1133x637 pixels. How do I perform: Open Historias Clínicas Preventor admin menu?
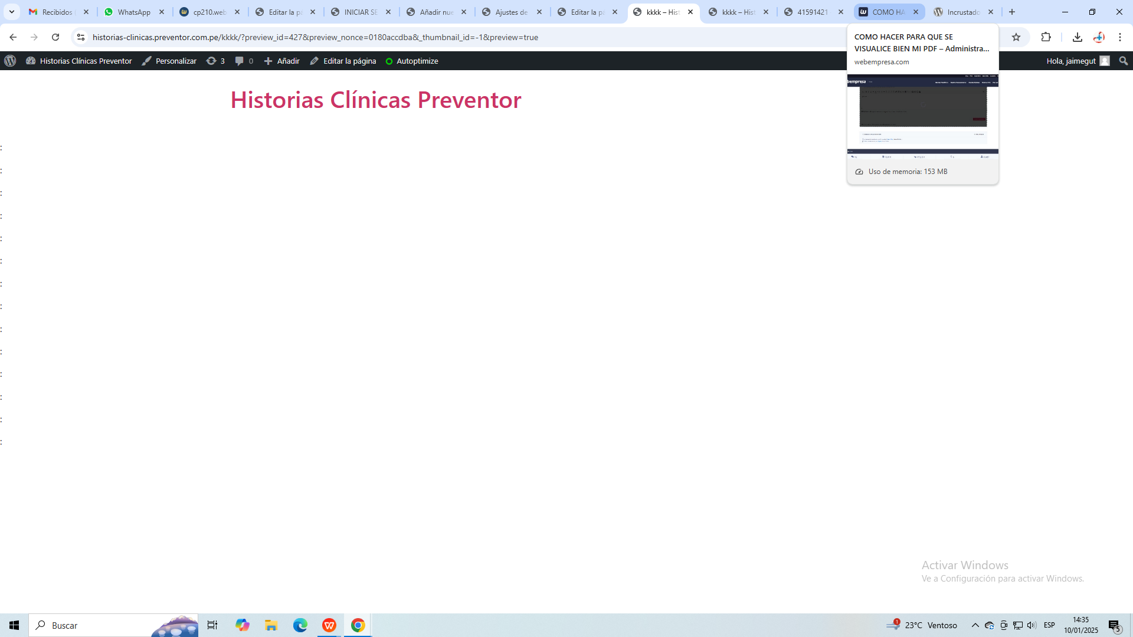[79, 61]
